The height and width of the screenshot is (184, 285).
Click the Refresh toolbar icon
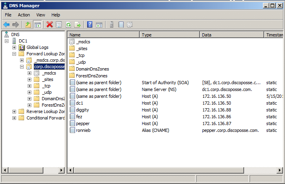[68, 25]
